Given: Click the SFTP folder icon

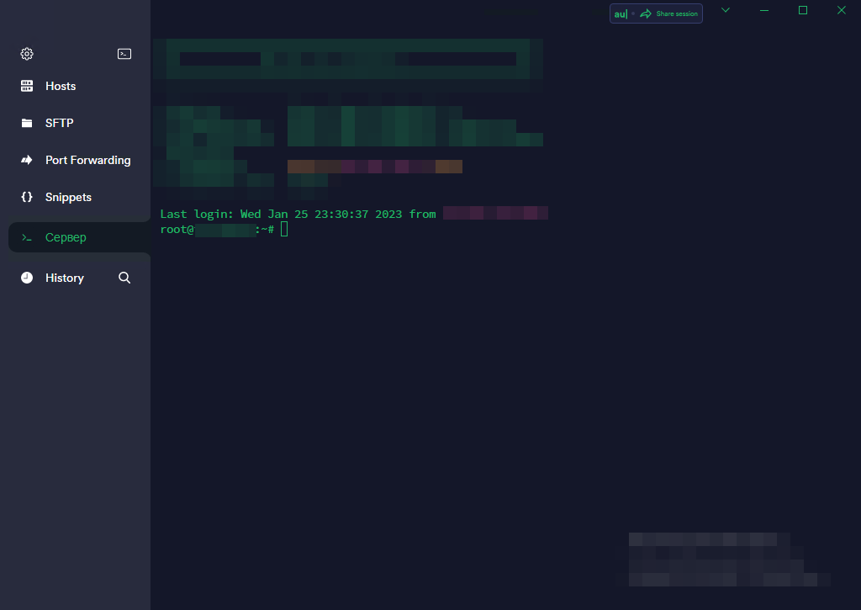Looking at the screenshot, I should click(x=26, y=122).
